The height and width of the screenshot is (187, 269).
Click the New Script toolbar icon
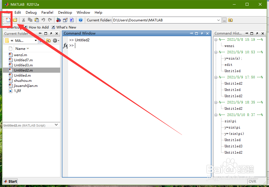[8, 20]
